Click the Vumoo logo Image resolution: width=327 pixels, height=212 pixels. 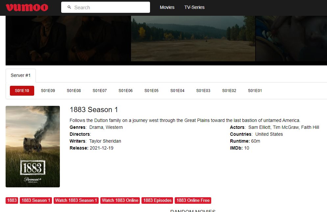click(x=27, y=7)
